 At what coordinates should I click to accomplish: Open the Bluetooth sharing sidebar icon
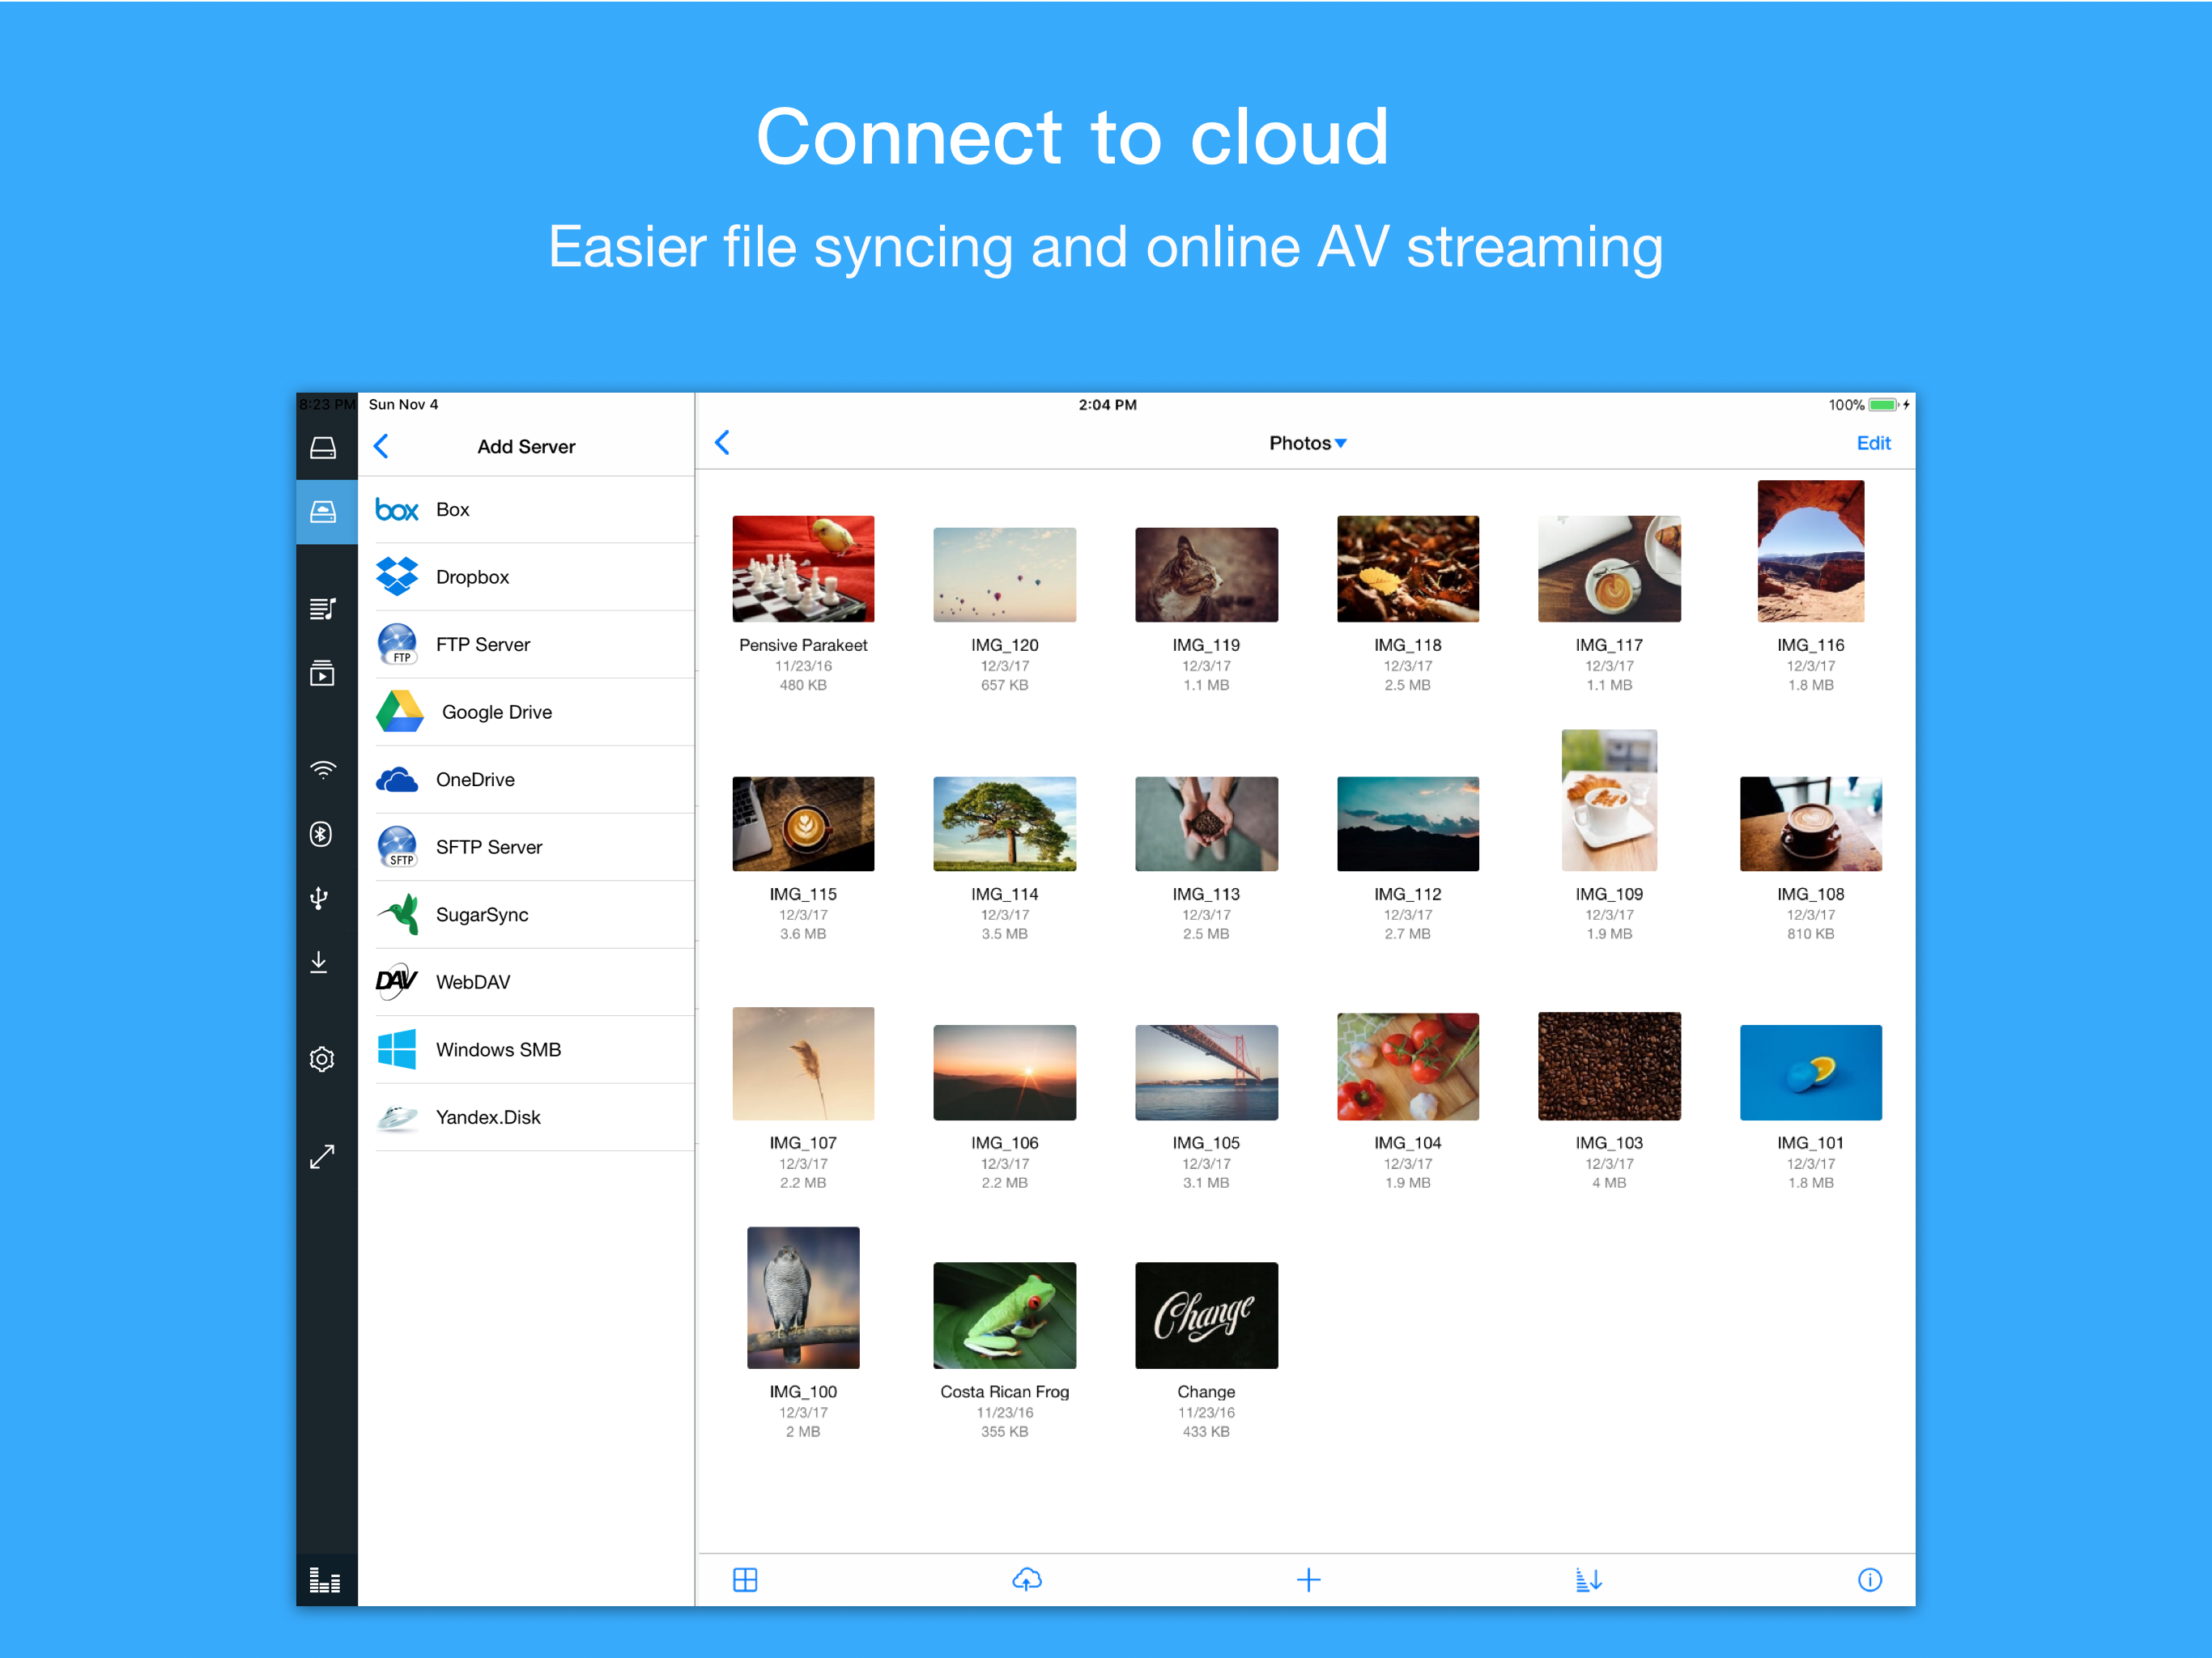pos(321,833)
